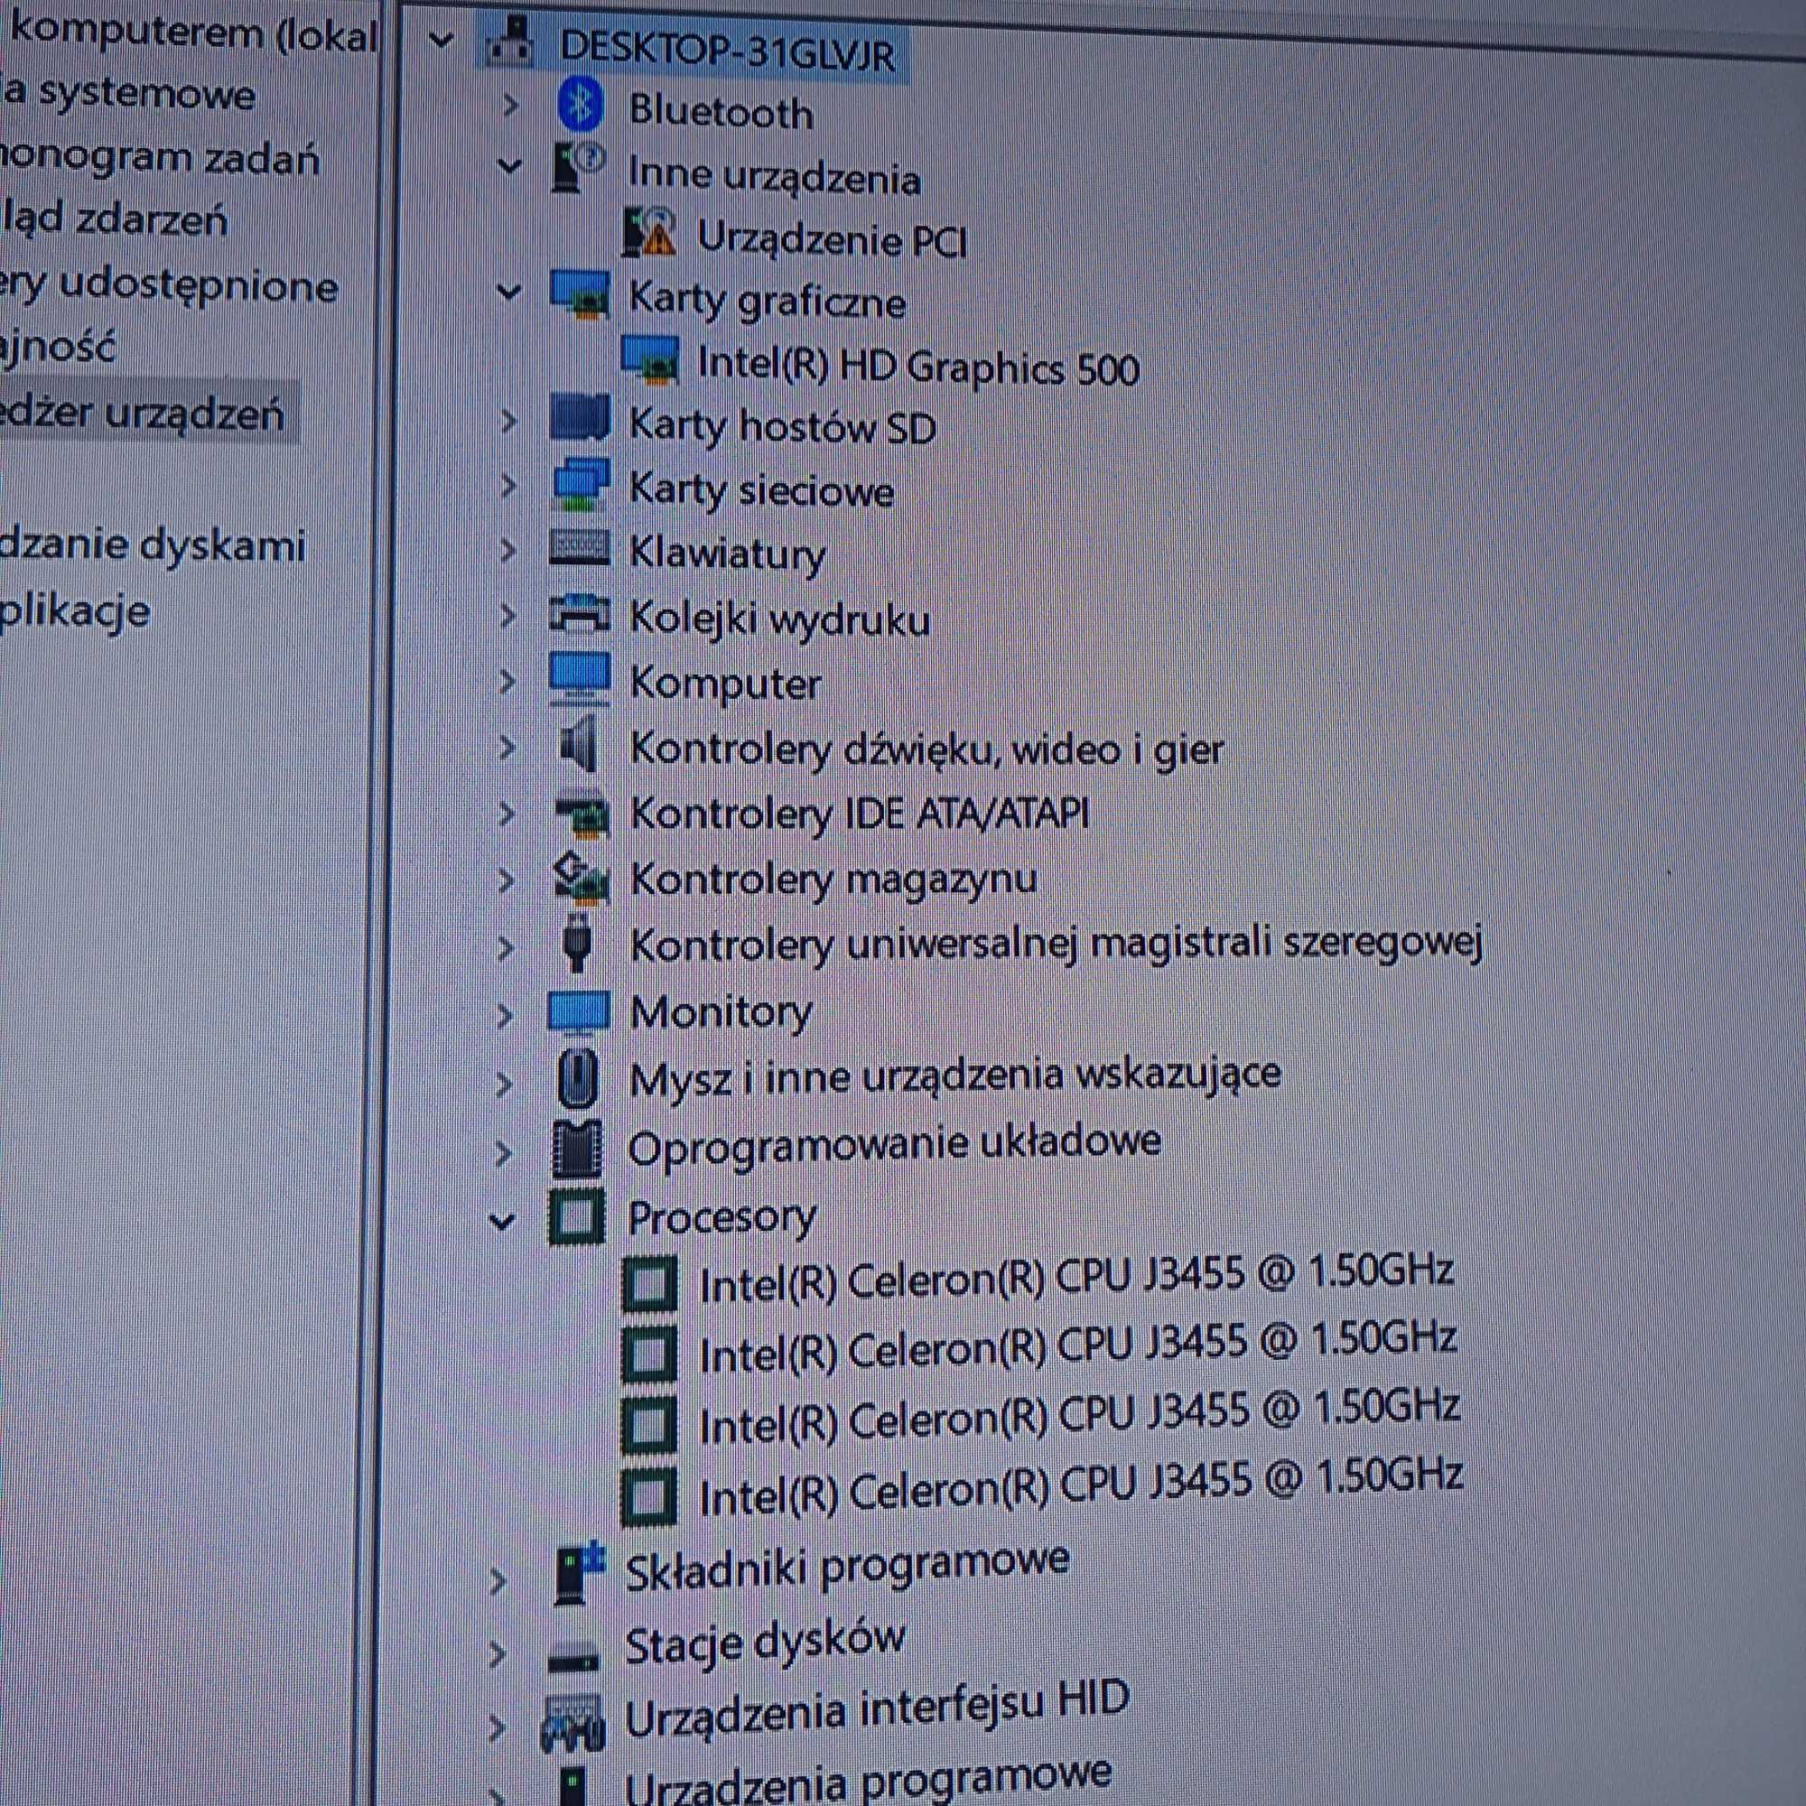Image resolution: width=1806 pixels, height=1806 pixels.
Task: Collapse the DESKTOP-31GLVJR root node
Action: tap(441, 41)
